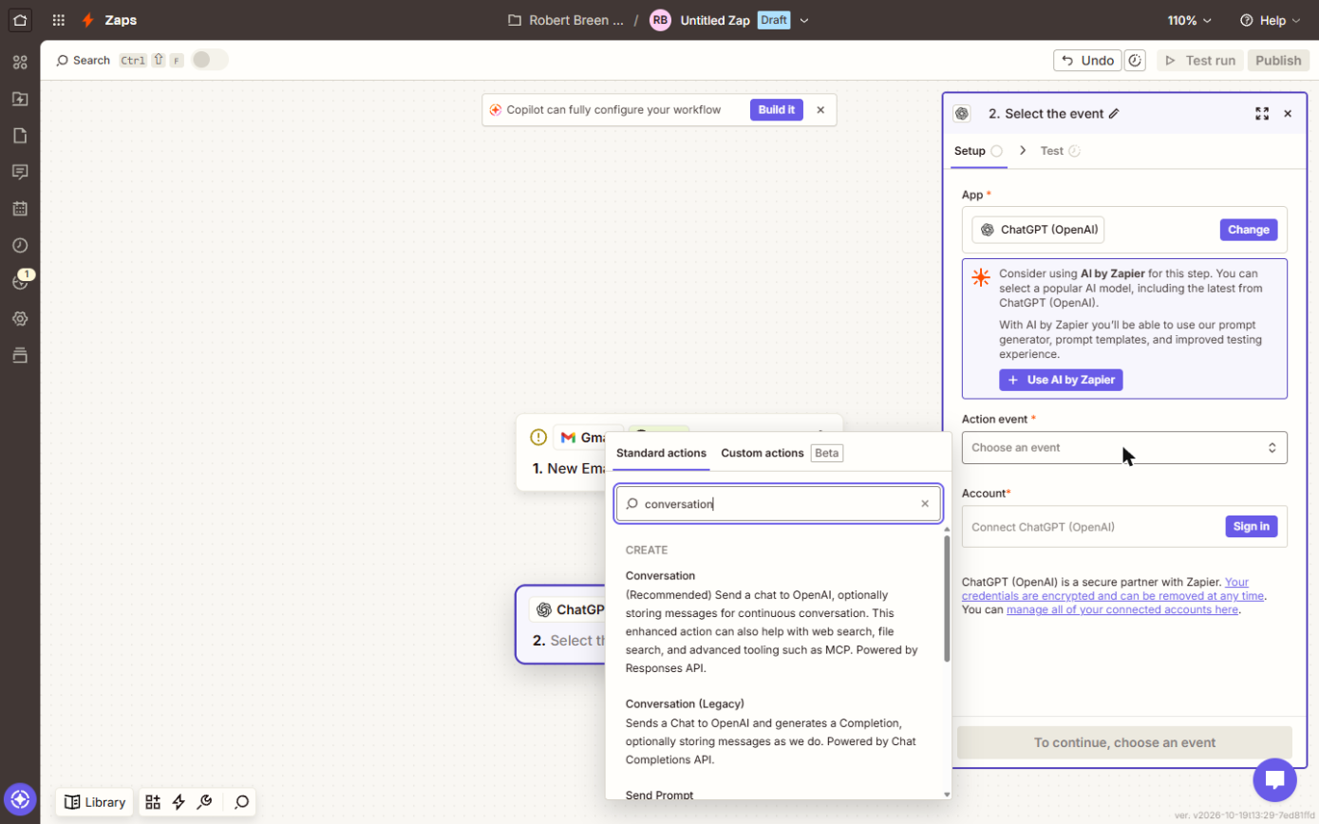This screenshot has height=824, width=1319.
Task: Open the Zapier home icon
Action: click(x=20, y=20)
